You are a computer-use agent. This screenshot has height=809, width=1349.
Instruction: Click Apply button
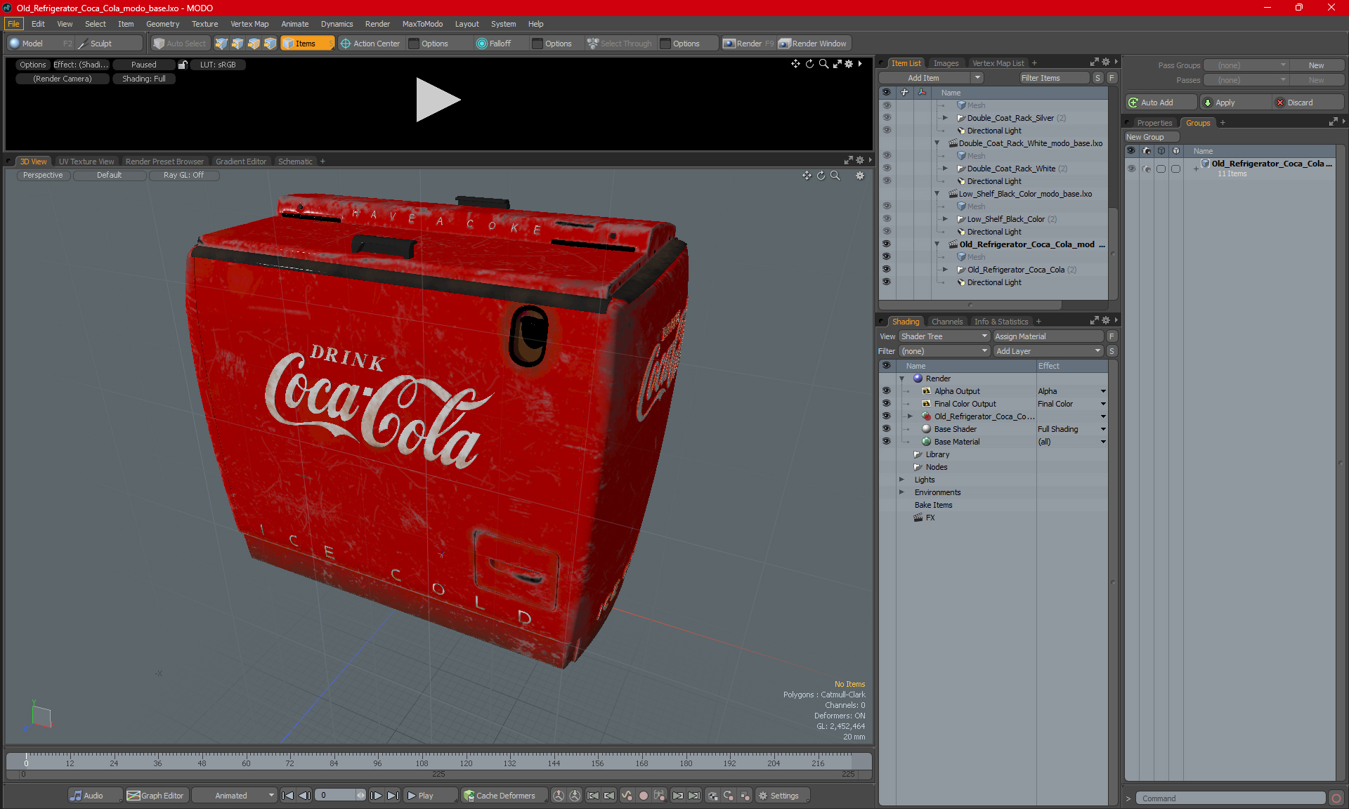[1235, 103]
